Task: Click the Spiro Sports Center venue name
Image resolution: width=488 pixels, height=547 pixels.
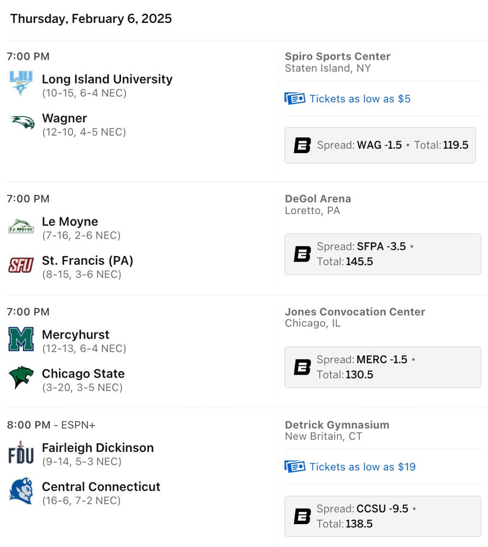Action: 337,56
